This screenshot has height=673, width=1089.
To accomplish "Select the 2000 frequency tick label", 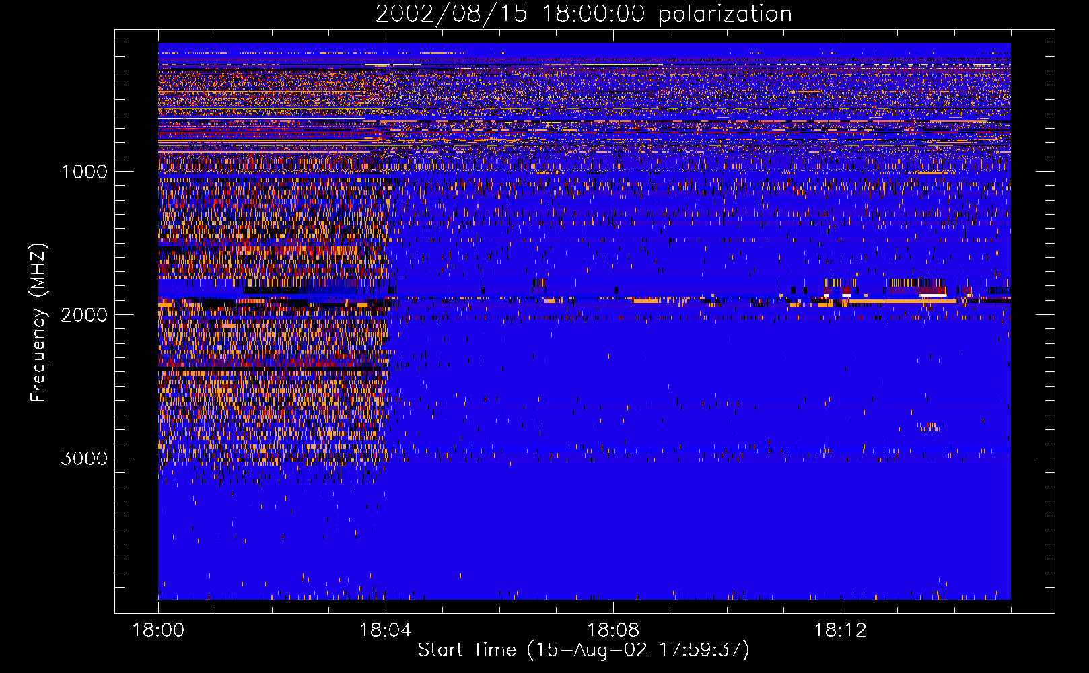I will click(x=84, y=315).
